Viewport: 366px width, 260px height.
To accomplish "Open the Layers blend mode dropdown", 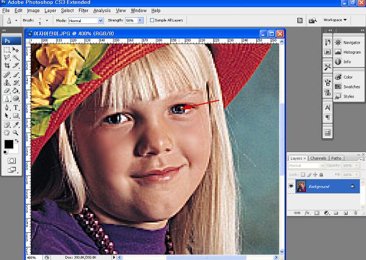I will click(x=306, y=165).
